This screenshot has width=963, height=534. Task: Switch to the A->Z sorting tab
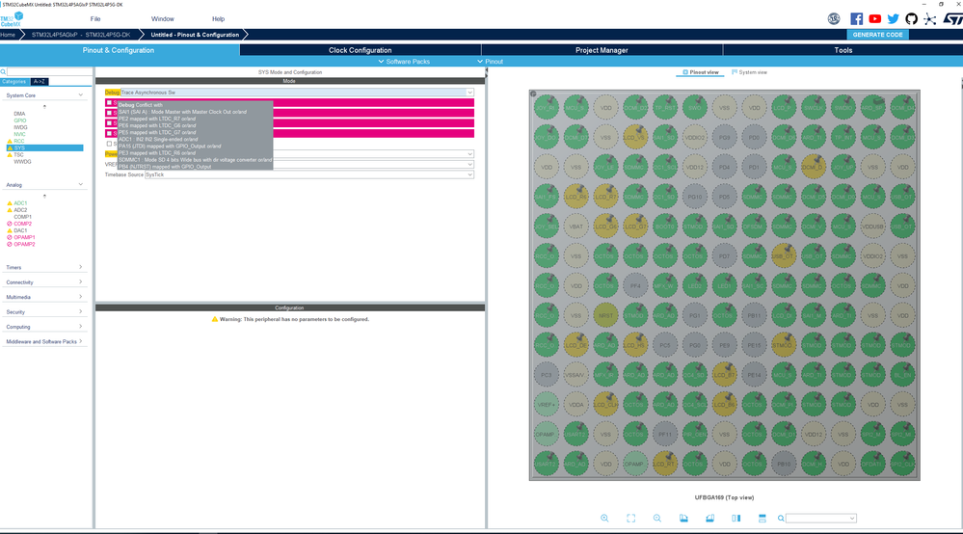coord(40,82)
